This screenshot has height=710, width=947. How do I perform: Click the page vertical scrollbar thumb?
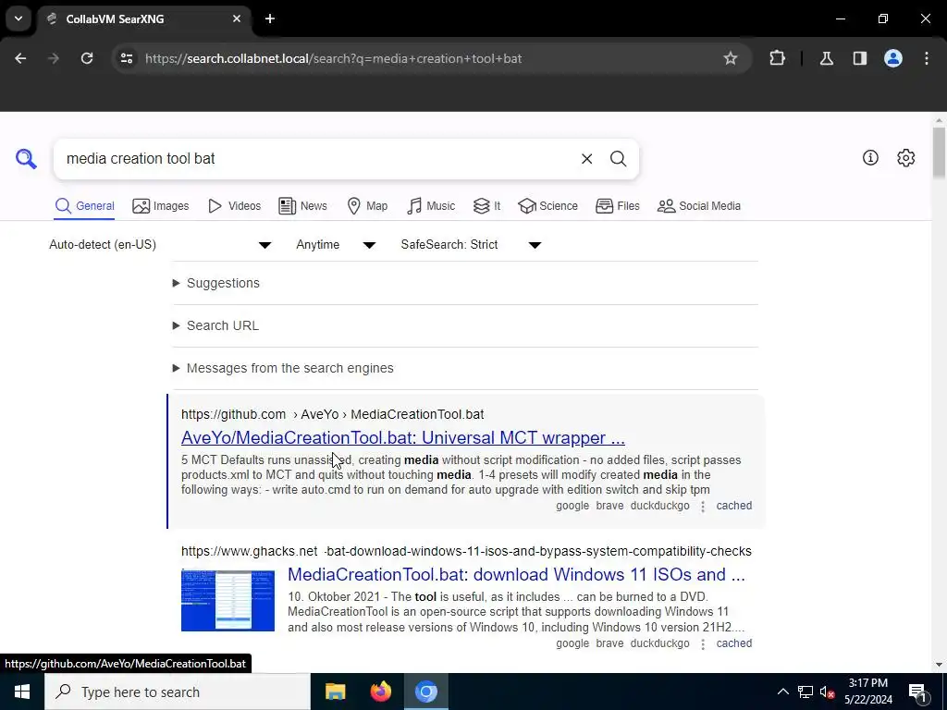click(x=939, y=153)
